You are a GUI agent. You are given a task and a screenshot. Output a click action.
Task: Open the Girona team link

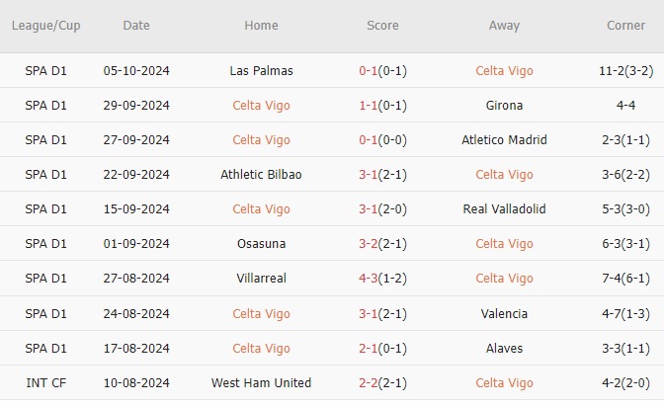pos(504,106)
